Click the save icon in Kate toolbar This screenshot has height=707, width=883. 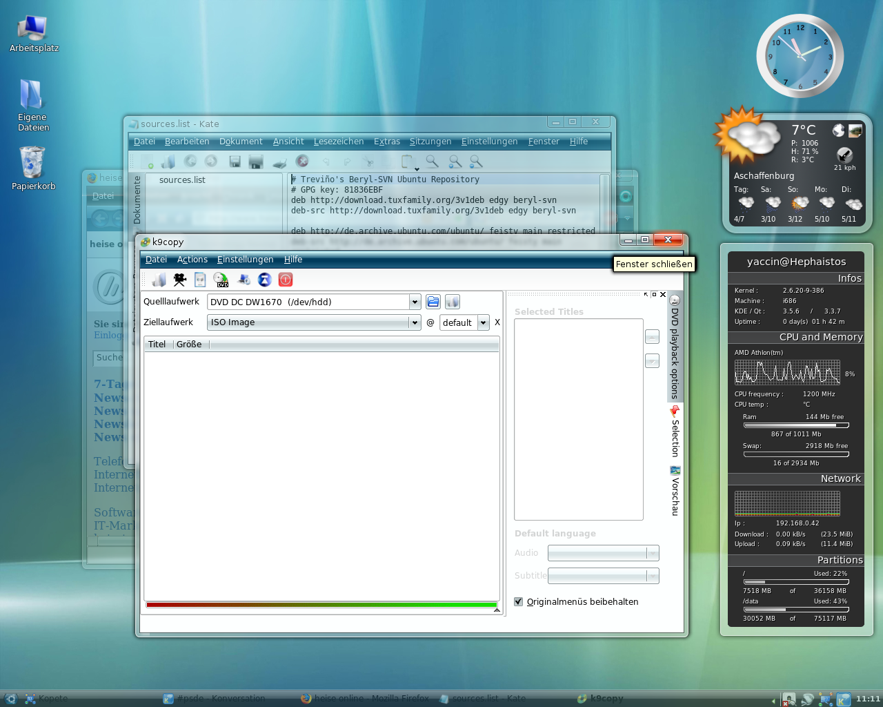coord(235,162)
